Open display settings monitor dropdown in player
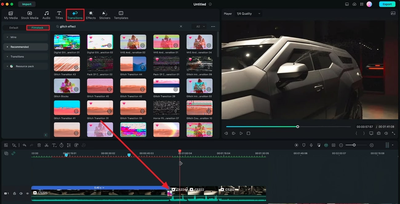400x204 pixels. (371, 134)
